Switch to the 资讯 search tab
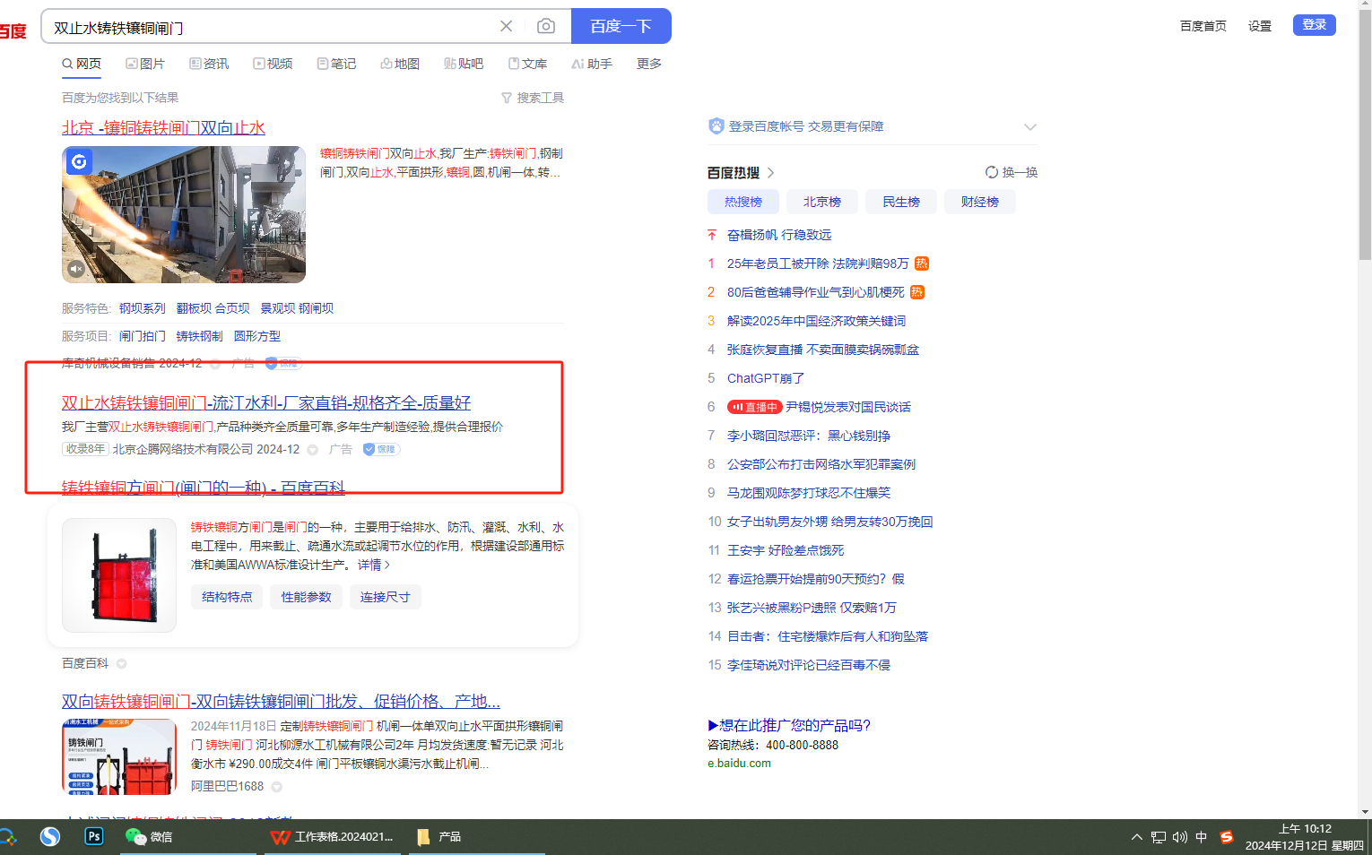This screenshot has width=1372, height=855. (x=209, y=64)
